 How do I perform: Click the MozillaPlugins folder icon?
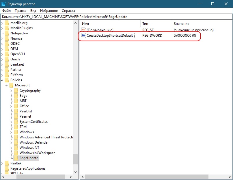pos(7,28)
